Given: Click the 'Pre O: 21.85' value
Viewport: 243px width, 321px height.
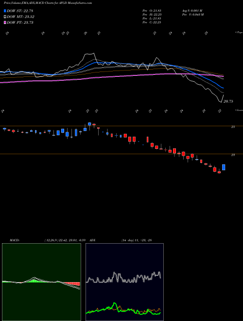Looking at the screenshot, I should 152,11.
